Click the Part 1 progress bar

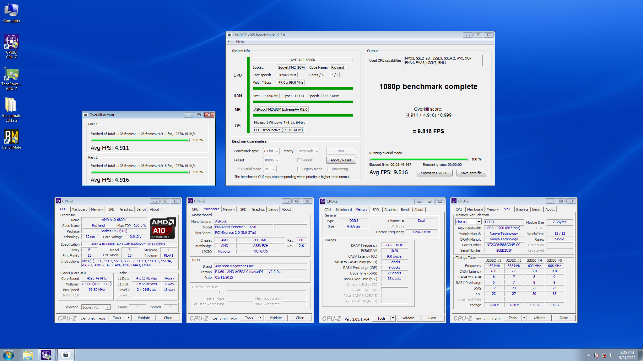click(140, 140)
